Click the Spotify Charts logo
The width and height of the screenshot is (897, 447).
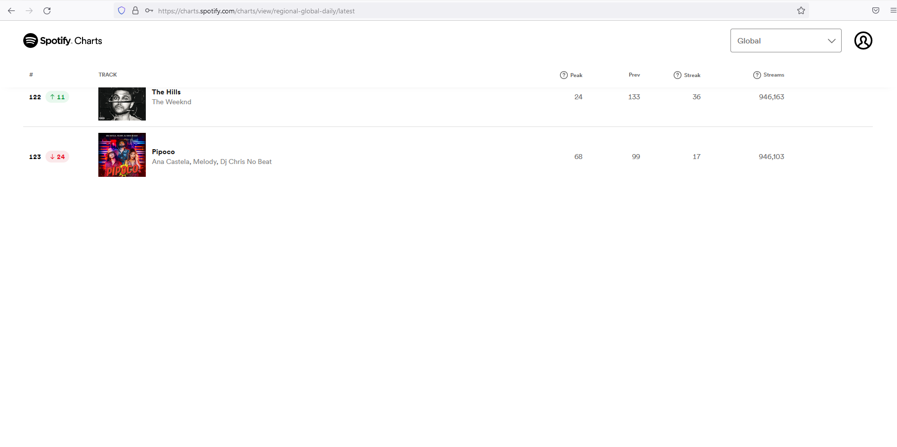coord(62,41)
